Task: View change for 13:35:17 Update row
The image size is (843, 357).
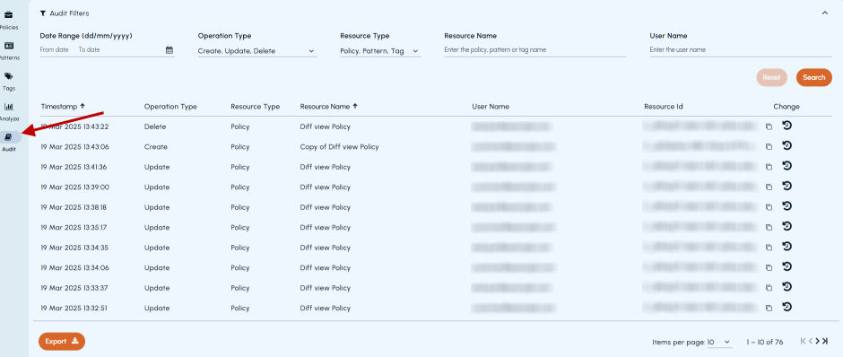Action: (x=787, y=226)
